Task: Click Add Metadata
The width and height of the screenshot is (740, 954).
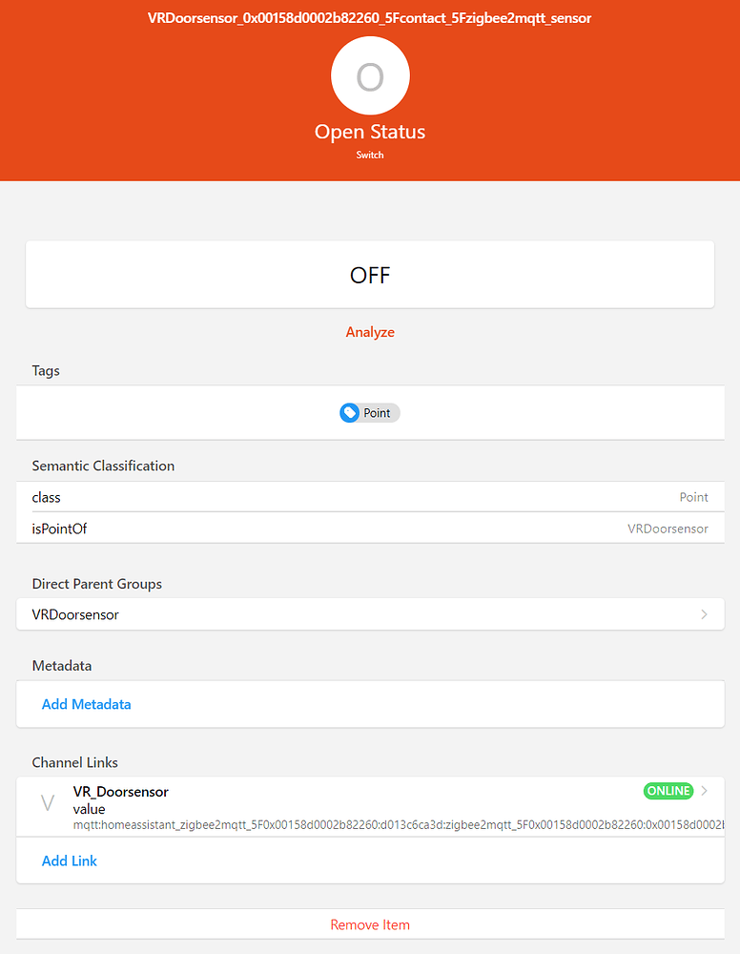Action: [x=86, y=704]
